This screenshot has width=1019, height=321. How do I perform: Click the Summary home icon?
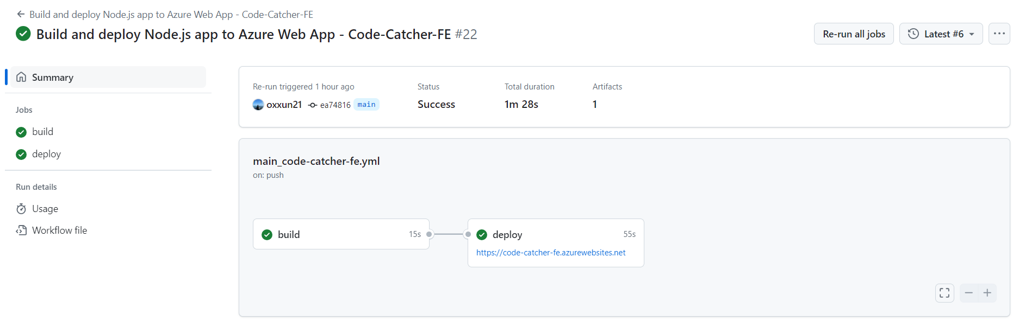coord(21,77)
